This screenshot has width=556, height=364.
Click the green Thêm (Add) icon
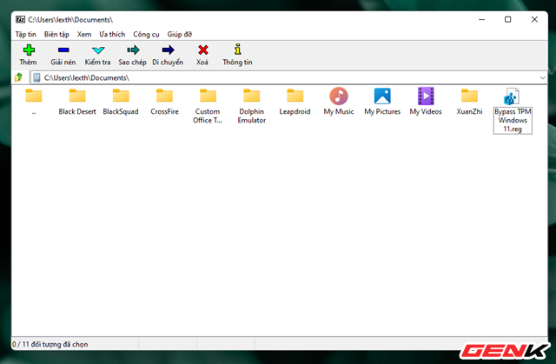click(x=27, y=50)
